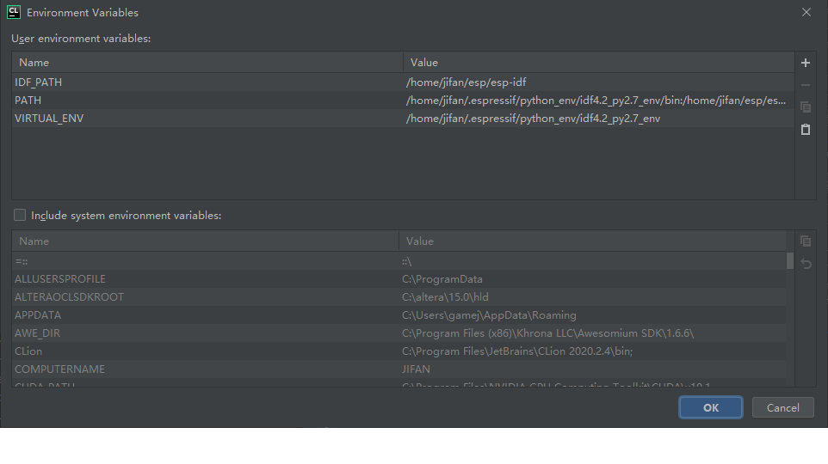Click the Awesomium SDK path value
This screenshot has width=828, height=464.
(547, 333)
